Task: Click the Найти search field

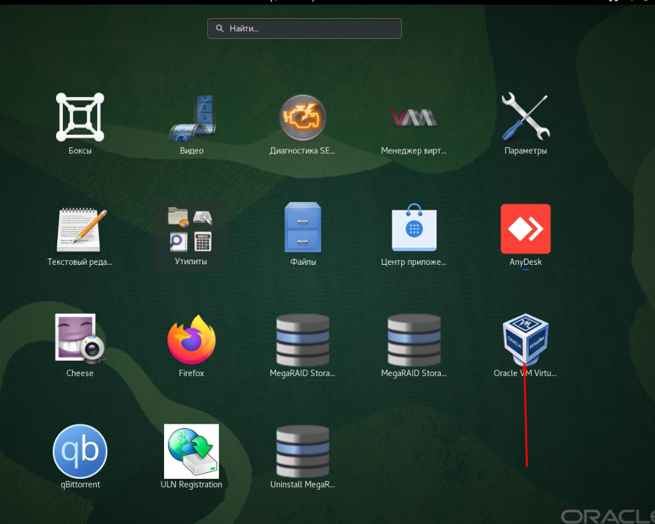Action: 305,29
